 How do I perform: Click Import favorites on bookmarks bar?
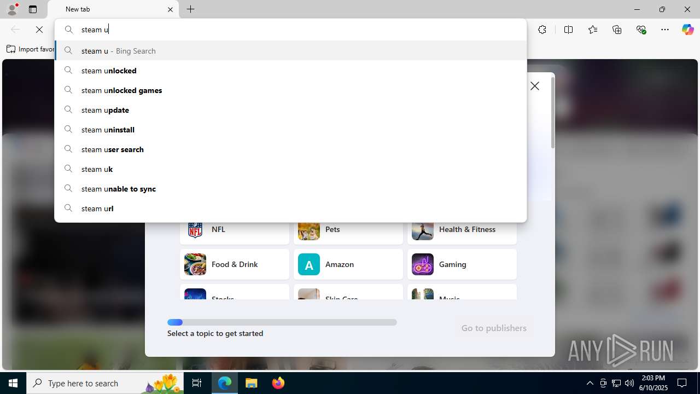pyautogui.click(x=31, y=49)
